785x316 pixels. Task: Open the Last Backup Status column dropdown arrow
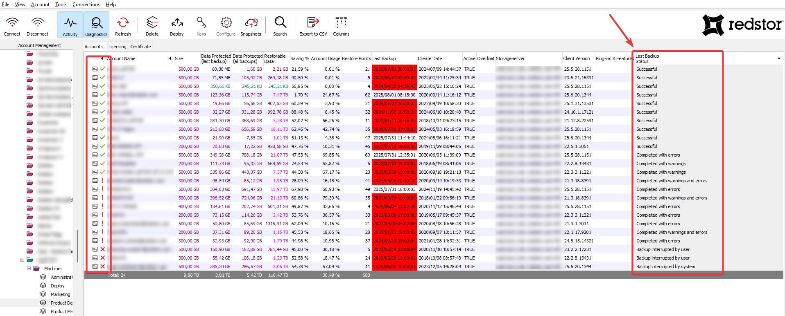[x=779, y=58]
